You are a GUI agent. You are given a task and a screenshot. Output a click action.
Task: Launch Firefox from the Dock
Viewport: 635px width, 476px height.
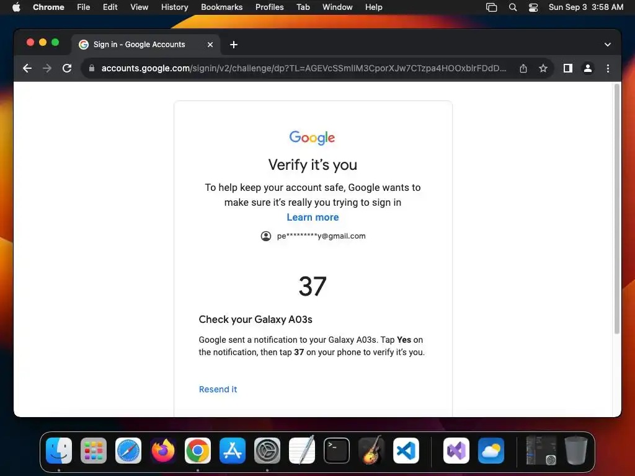163,451
